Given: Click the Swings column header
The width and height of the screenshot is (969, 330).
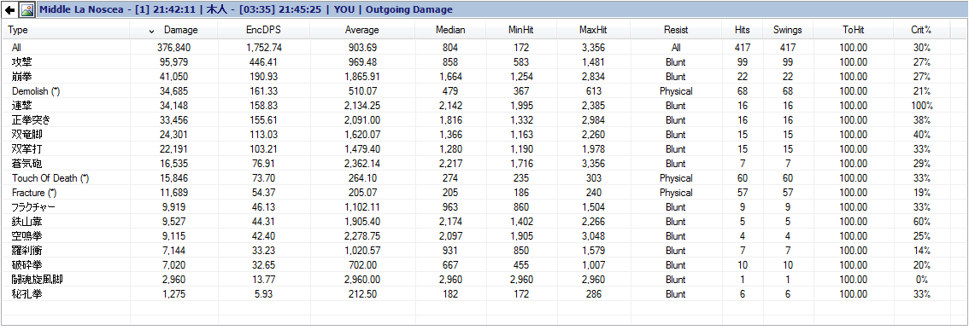Looking at the screenshot, I should [787, 30].
